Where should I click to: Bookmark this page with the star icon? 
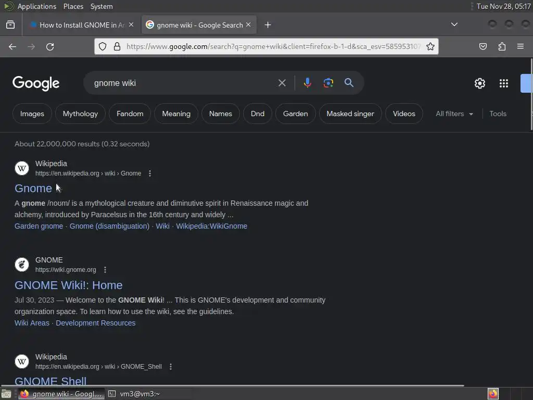[430, 46]
